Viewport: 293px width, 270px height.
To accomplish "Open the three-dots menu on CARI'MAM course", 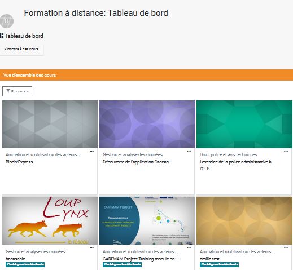I will pyautogui.click(x=189, y=247).
